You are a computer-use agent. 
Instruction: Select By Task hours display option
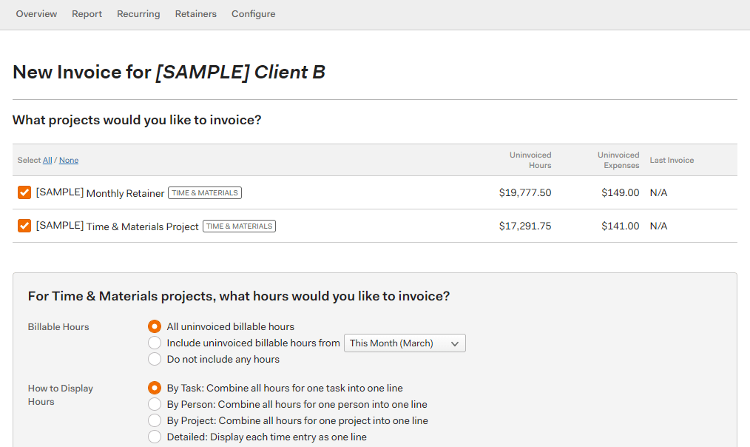click(155, 388)
